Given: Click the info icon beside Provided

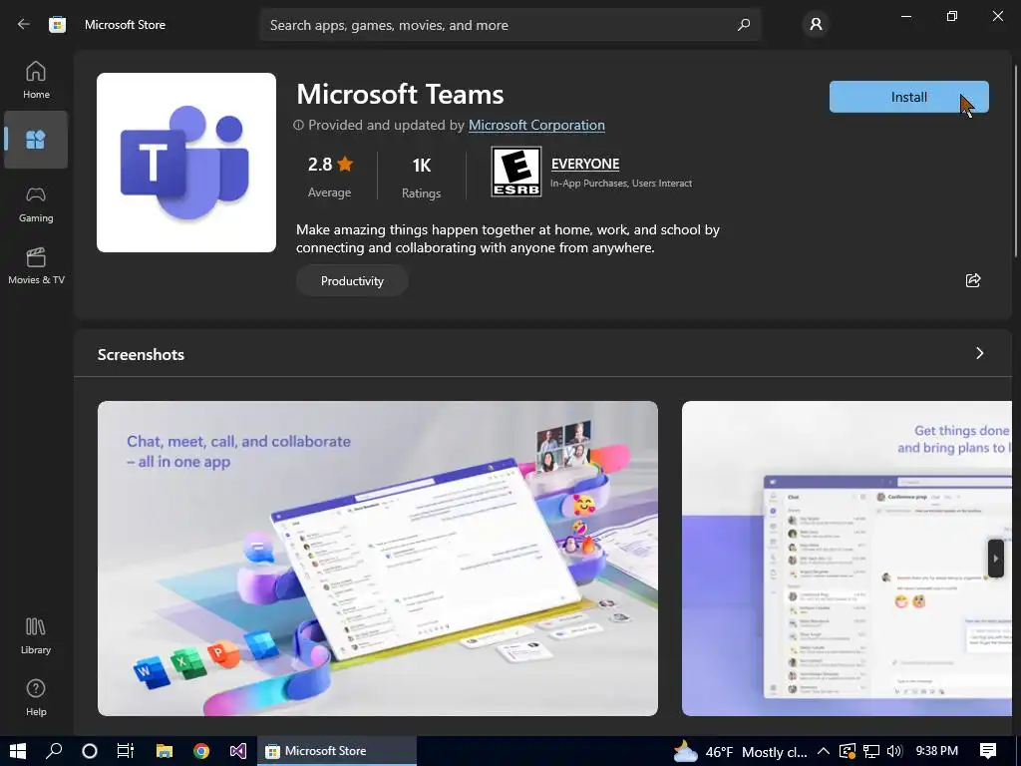Looking at the screenshot, I should pos(298,125).
